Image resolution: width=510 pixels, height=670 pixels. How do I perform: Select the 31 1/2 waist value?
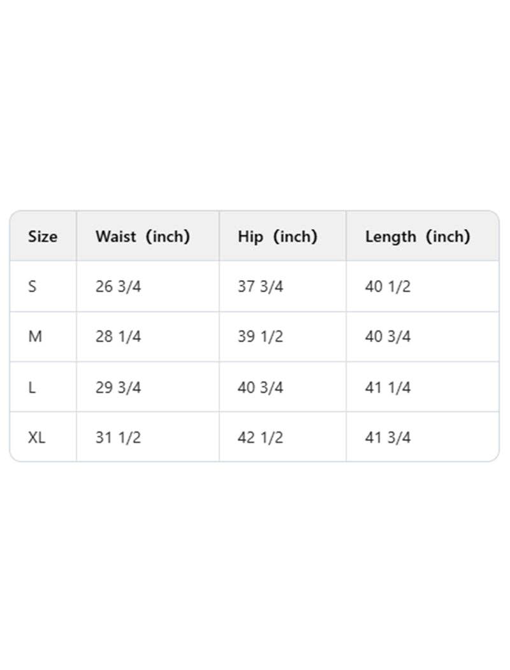click(x=118, y=437)
